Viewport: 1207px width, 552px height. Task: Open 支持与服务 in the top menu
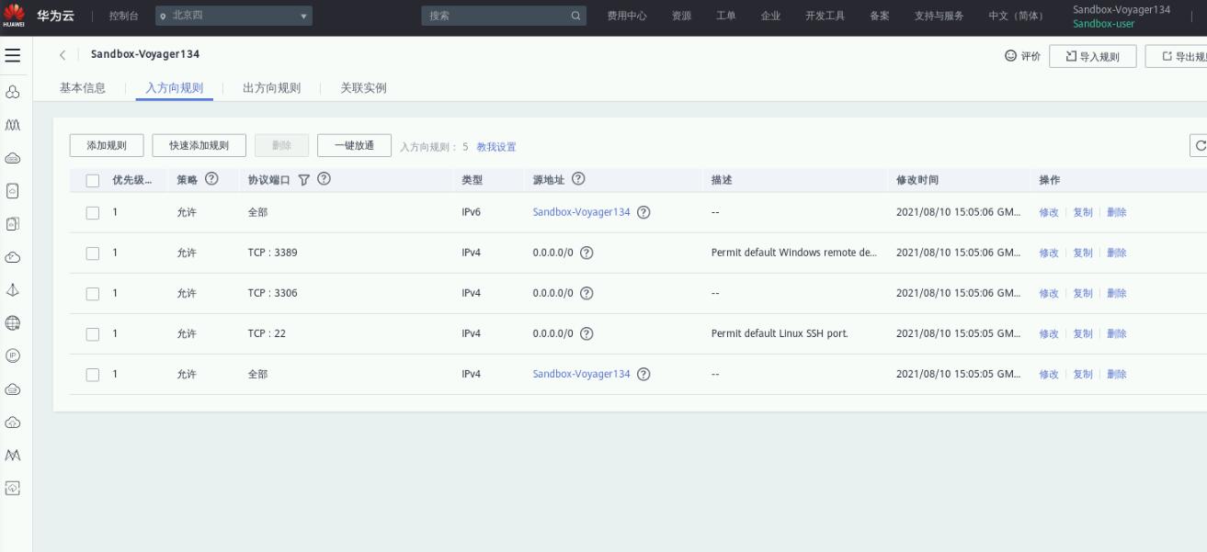(939, 17)
